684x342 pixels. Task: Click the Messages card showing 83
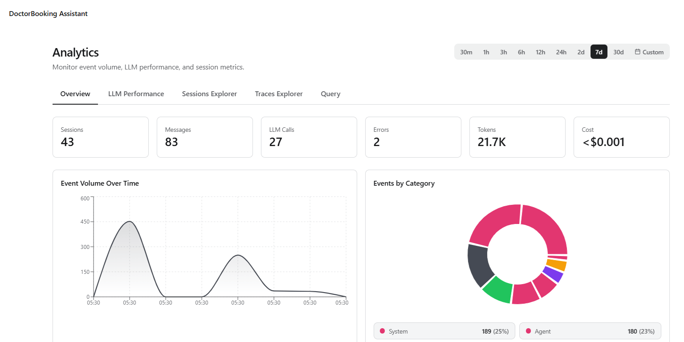[x=205, y=137]
